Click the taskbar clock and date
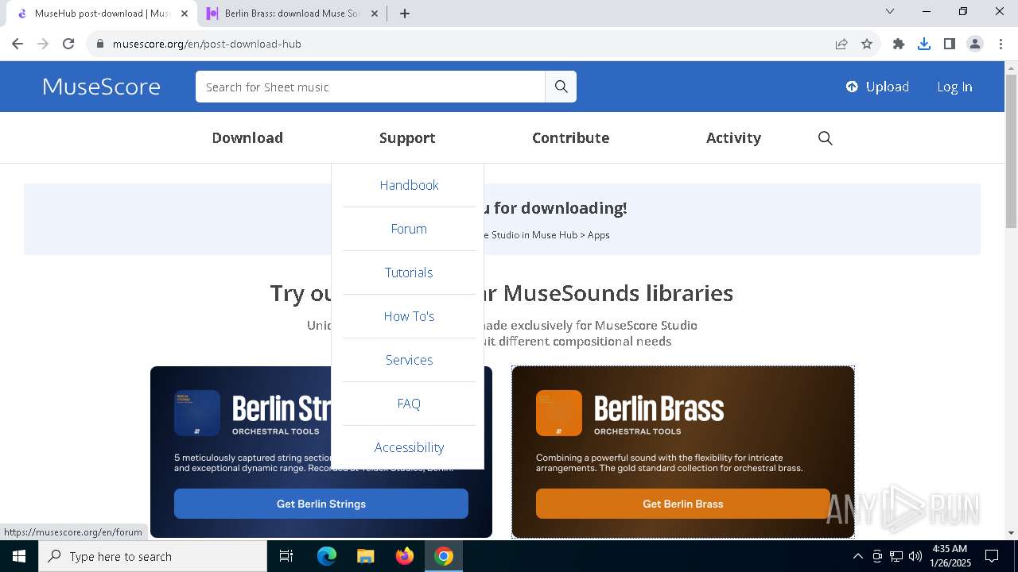Image resolution: width=1018 pixels, height=572 pixels. click(950, 556)
